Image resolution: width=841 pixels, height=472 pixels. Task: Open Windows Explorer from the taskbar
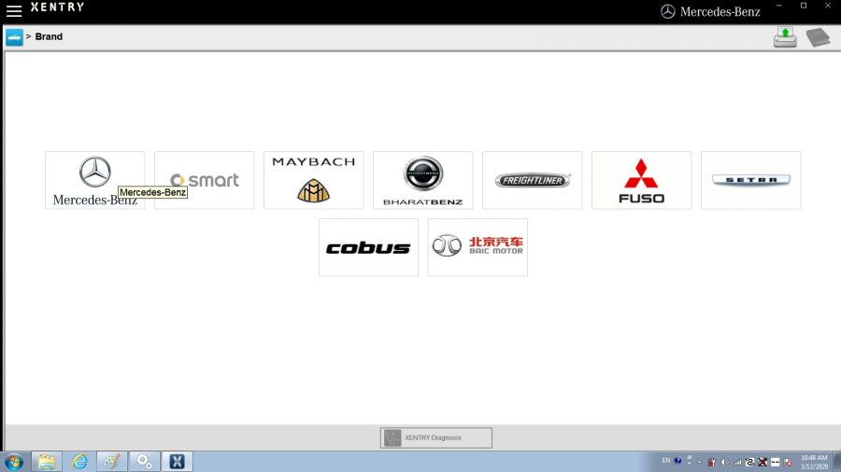point(47,461)
